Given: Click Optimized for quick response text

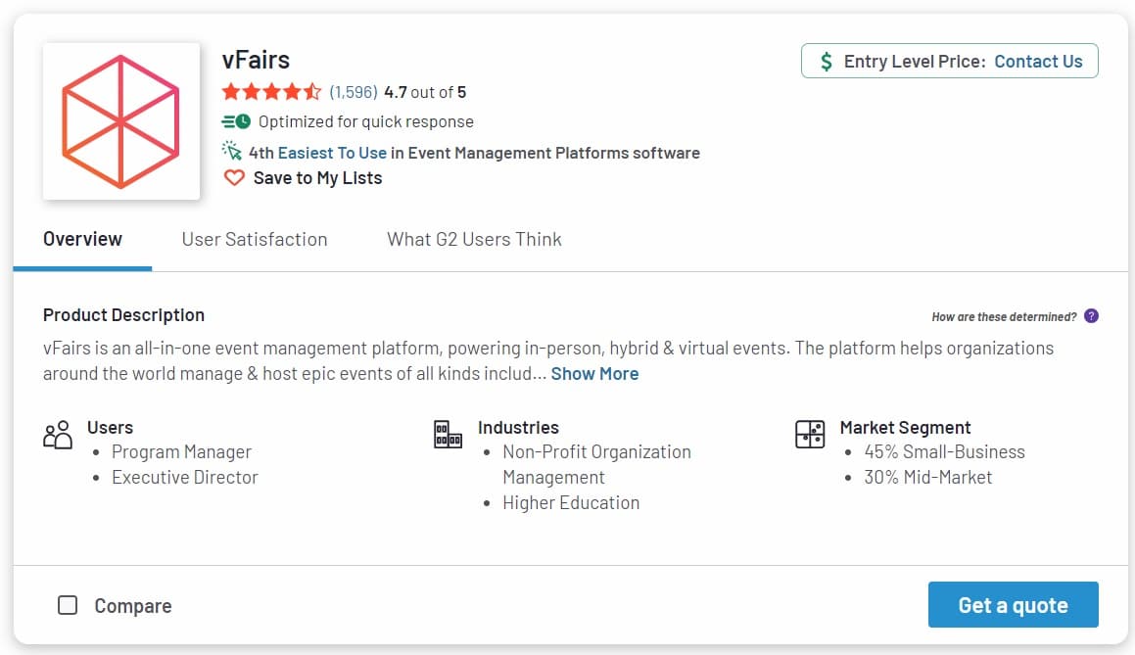Looking at the screenshot, I should pos(366,121).
